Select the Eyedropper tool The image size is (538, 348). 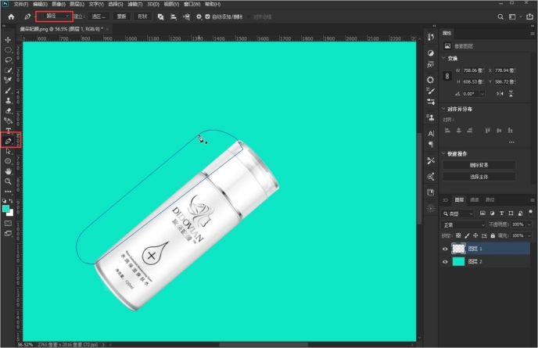point(8,81)
